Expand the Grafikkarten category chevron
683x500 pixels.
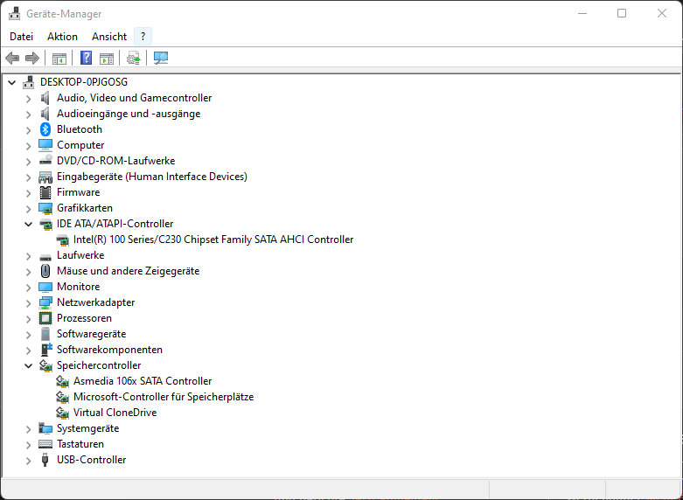(x=28, y=209)
